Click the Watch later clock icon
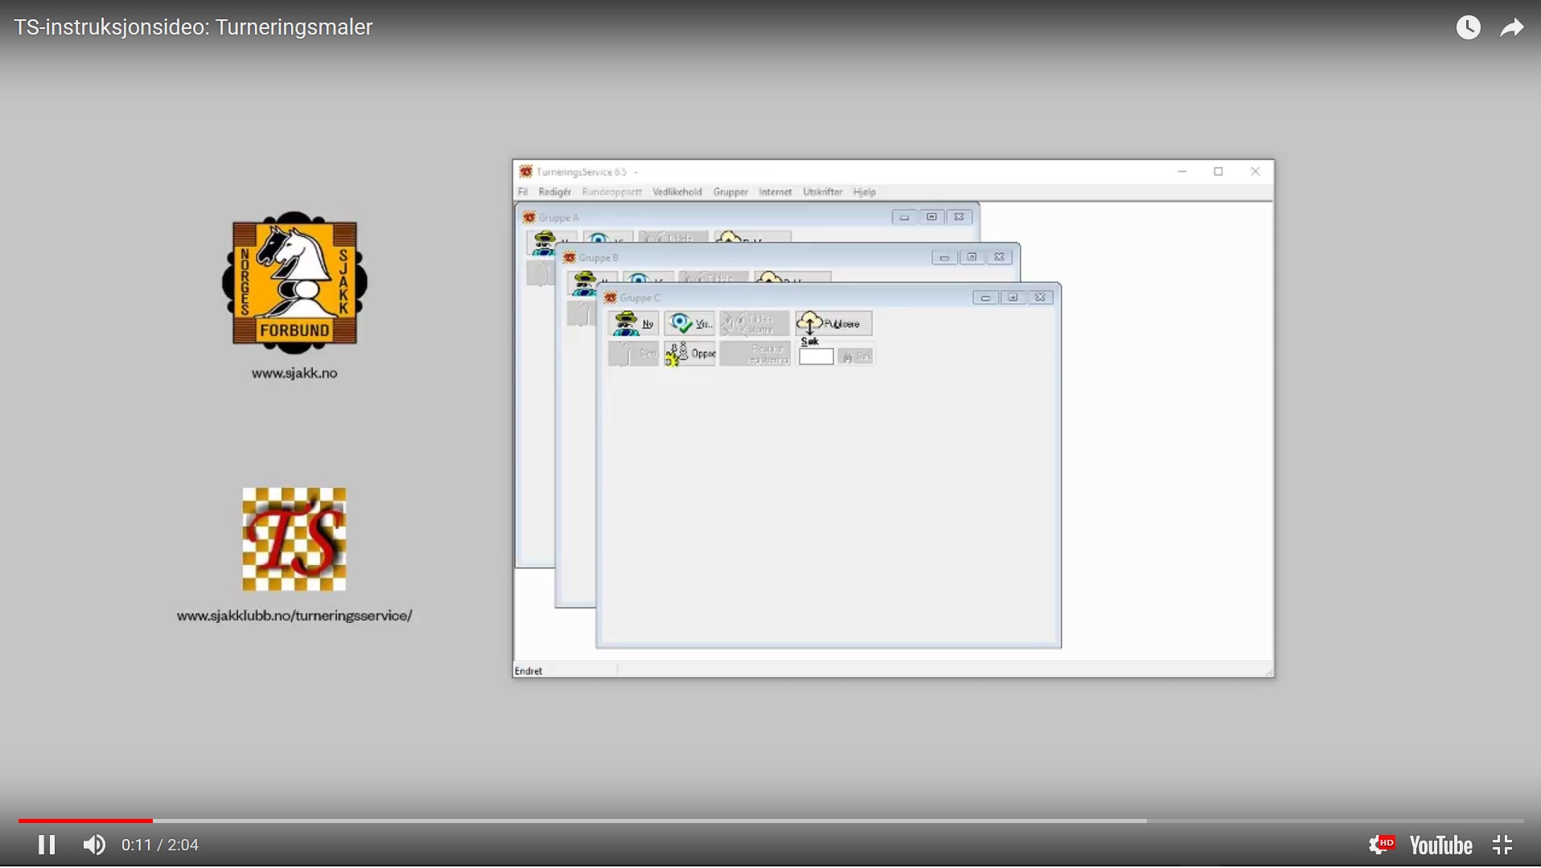The width and height of the screenshot is (1541, 868). (x=1469, y=27)
